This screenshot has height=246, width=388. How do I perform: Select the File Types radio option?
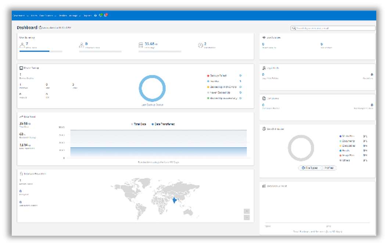(x=303, y=168)
